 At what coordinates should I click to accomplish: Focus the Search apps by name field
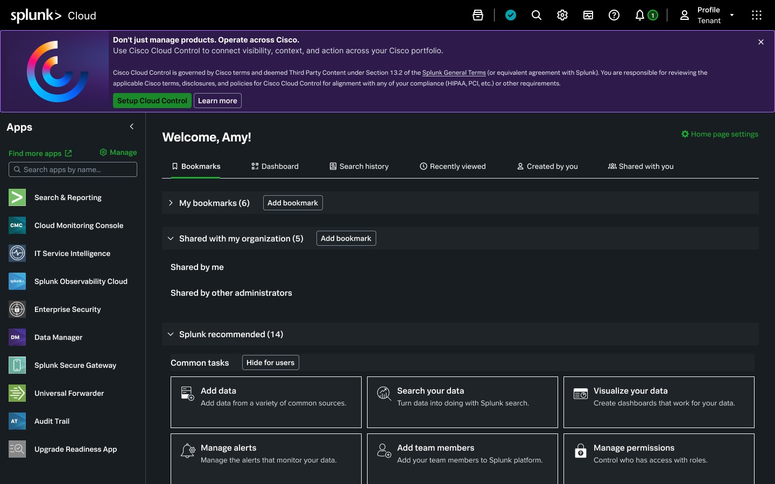click(73, 169)
